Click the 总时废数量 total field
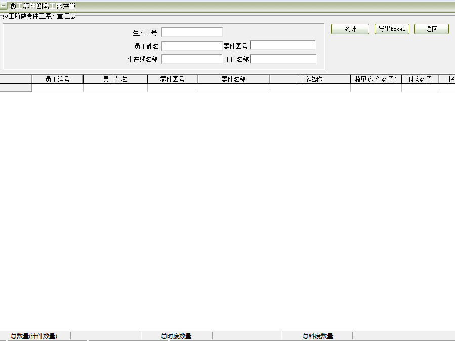This screenshot has width=455, height=341. click(x=246, y=335)
